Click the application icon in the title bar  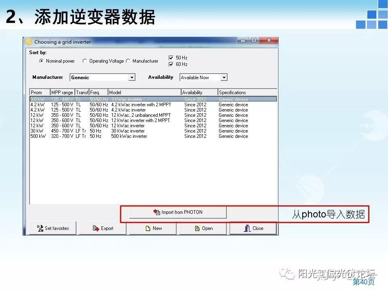[29, 42]
